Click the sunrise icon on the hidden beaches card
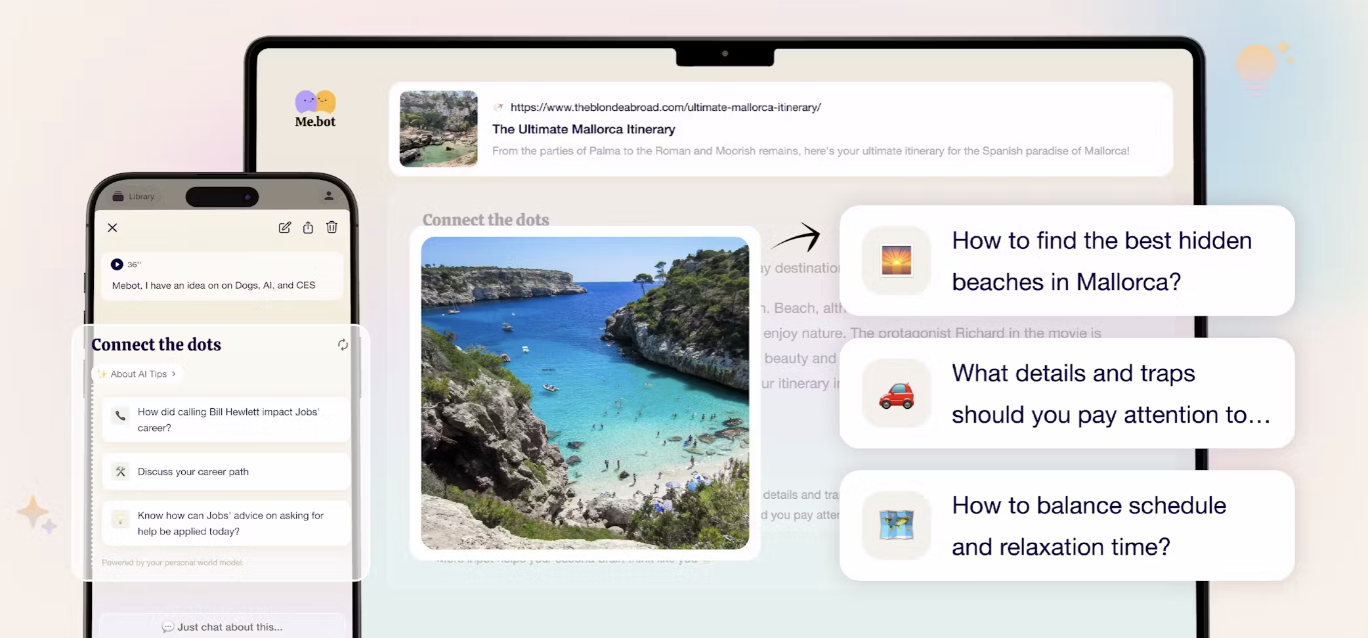The image size is (1368, 638). 896,261
